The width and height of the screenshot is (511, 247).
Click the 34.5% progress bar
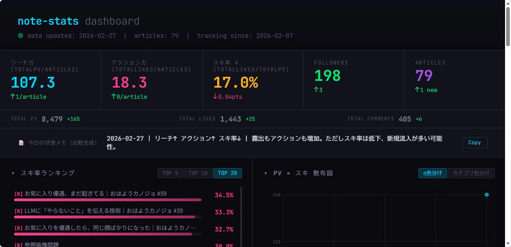click(108, 200)
